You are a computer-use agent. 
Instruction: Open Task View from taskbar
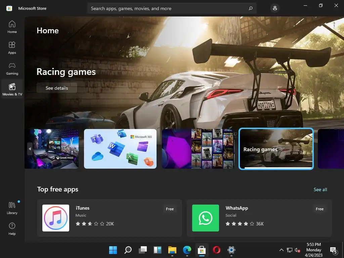pos(143,250)
